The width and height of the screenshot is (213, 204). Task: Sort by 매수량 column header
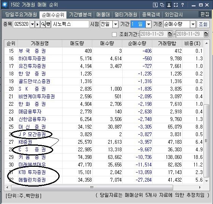(x=107, y=44)
